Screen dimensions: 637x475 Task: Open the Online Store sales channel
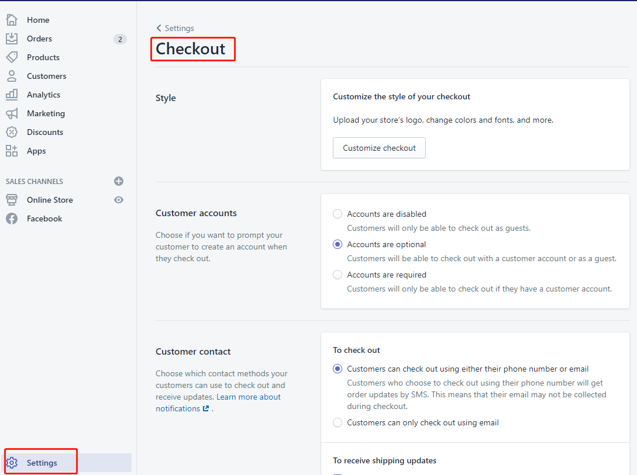point(50,200)
